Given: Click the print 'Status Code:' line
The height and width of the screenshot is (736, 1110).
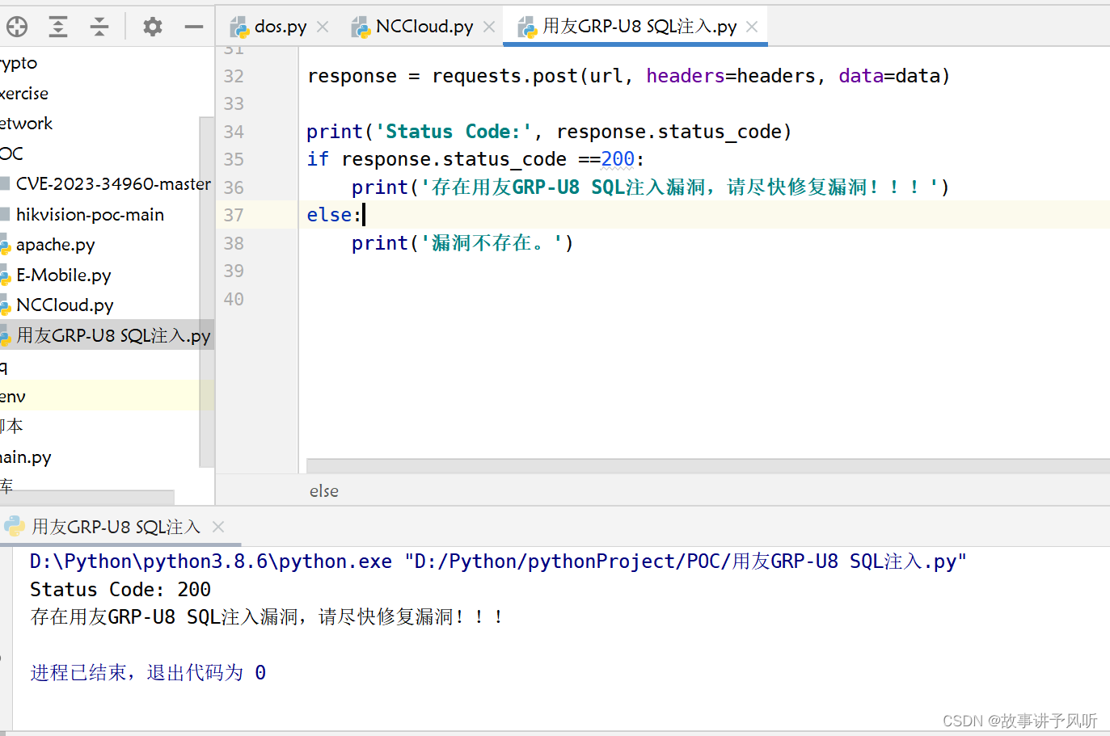Looking at the screenshot, I should [x=549, y=132].
